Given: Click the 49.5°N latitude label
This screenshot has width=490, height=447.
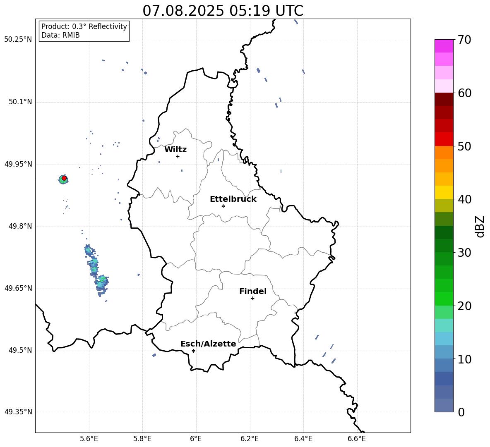Looking at the screenshot, I should coord(20,350).
